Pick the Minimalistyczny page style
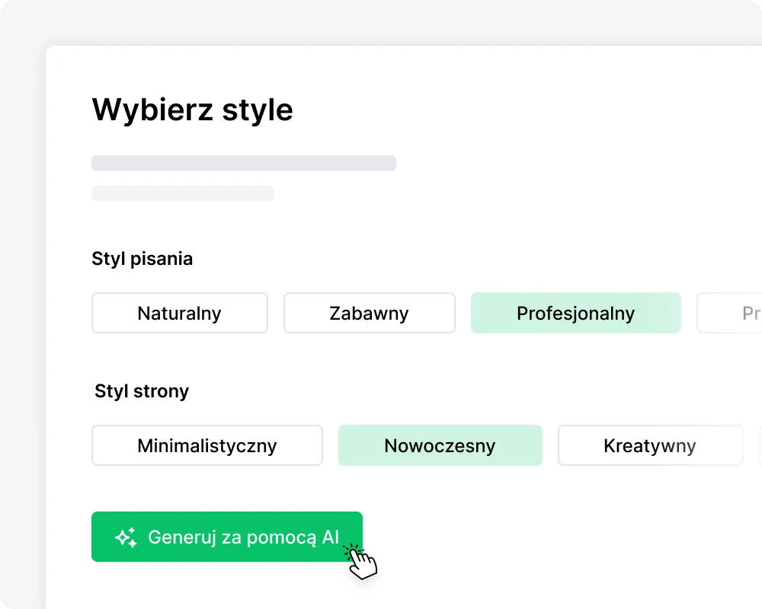The width and height of the screenshot is (762, 609). pos(207,445)
